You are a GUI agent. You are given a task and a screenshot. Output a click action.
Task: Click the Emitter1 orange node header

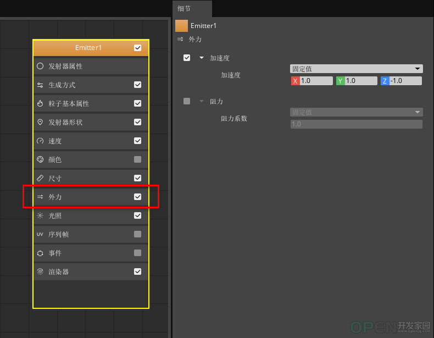click(x=91, y=48)
